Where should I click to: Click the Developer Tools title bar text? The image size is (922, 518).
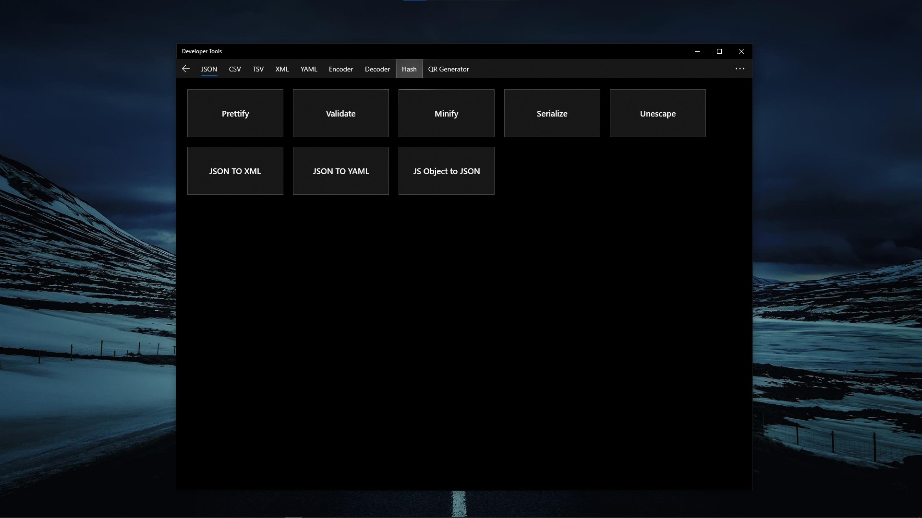tap(202, 51)
